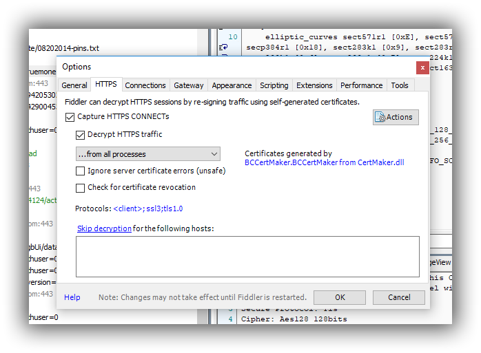The image size is (481, 353).
Task: Open the Scripting tab
Action: [274, 85]
